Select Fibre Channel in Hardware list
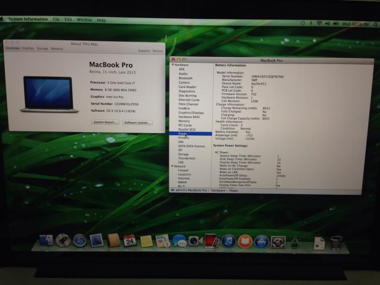This screenshot has height=285, width=380. (188, 104)
